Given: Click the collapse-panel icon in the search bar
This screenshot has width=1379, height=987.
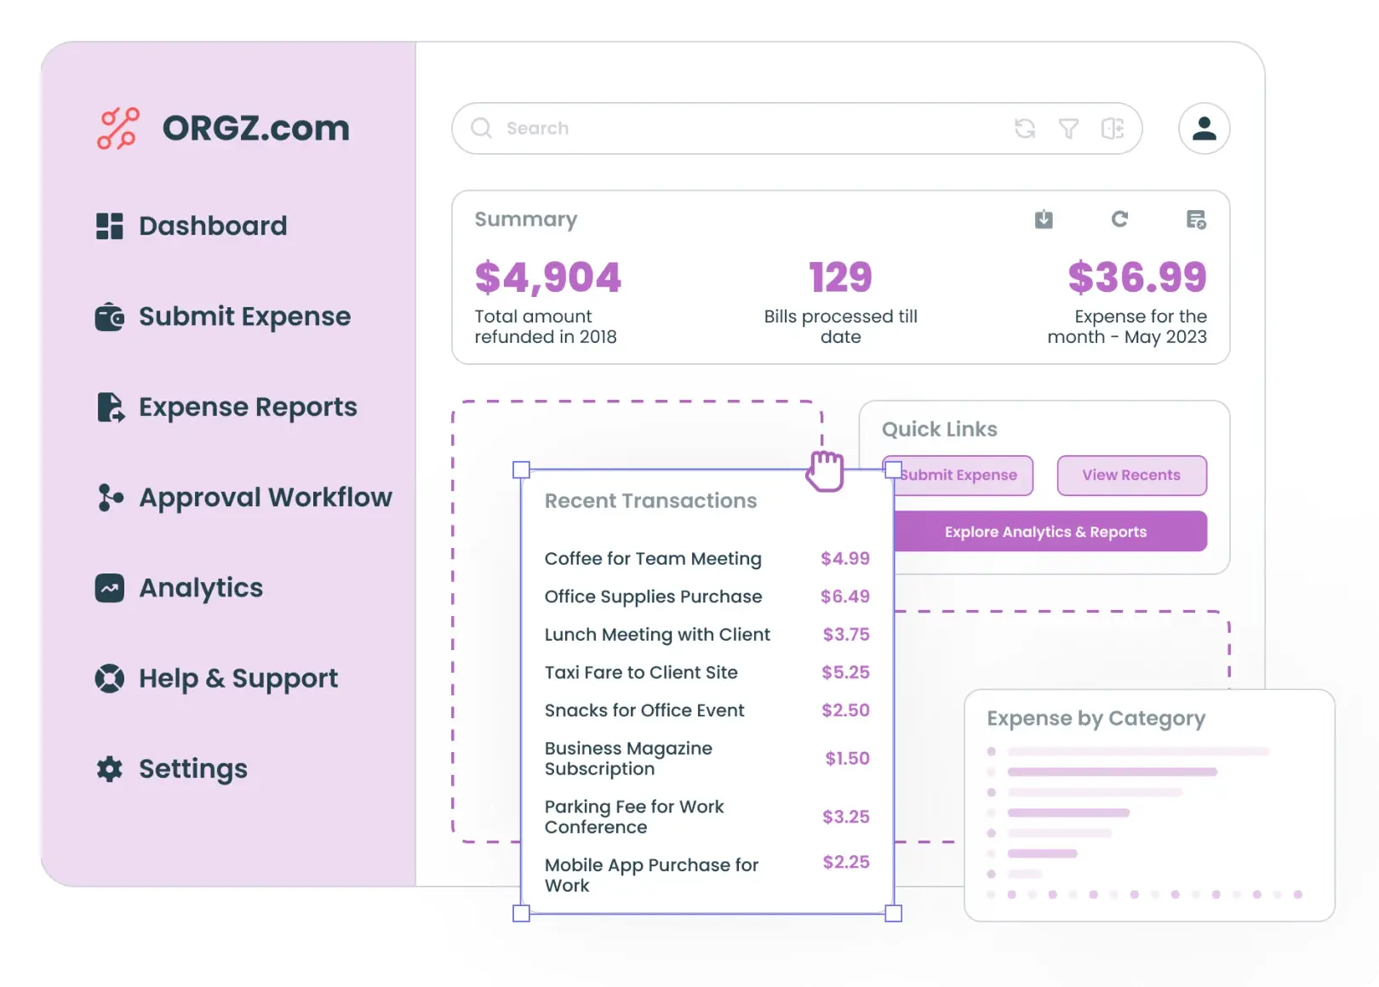Looking at the screenshot, I should tap(1113, 128).
